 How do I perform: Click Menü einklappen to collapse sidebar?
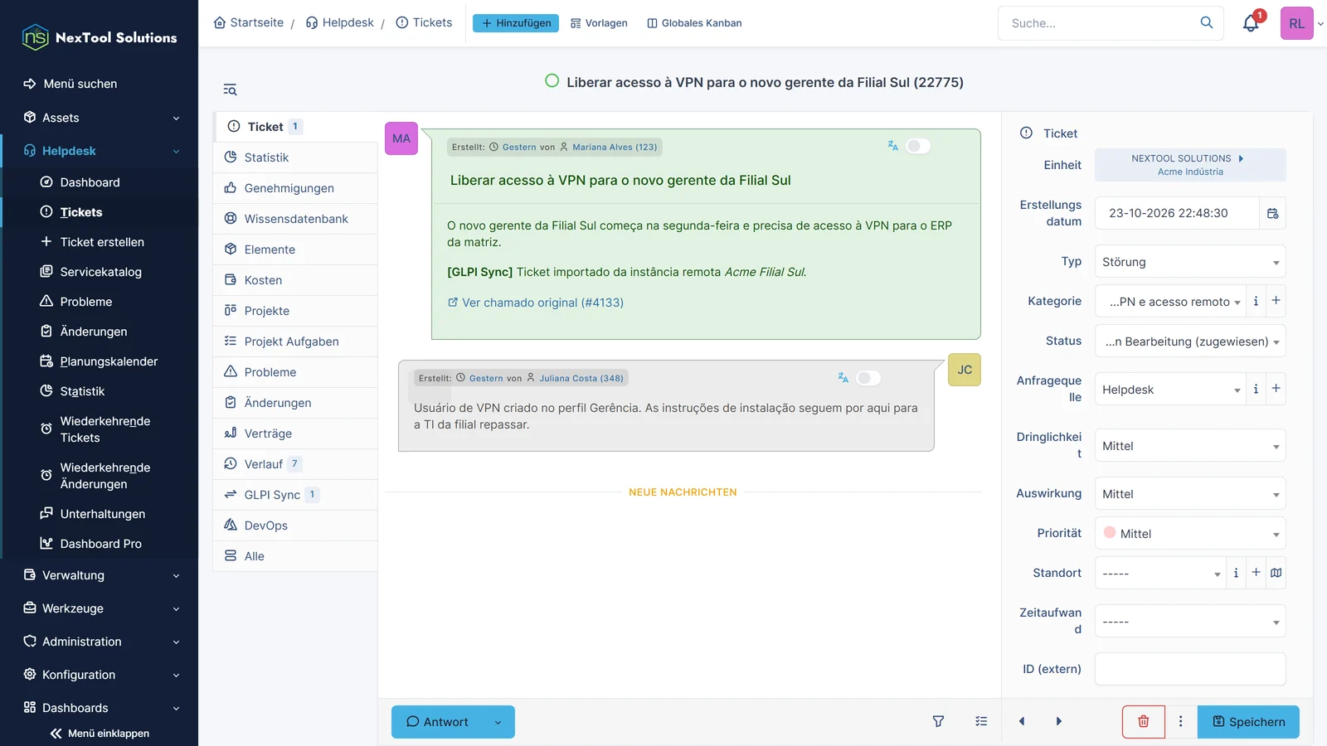point(100,734)
